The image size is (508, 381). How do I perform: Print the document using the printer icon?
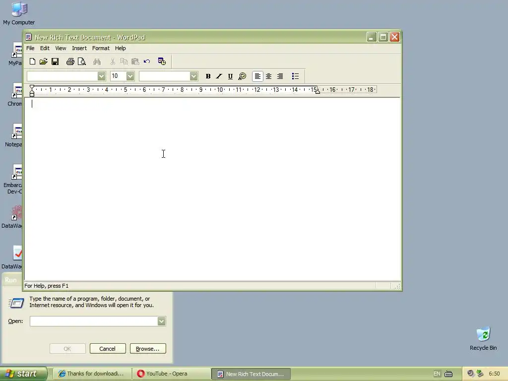point(70,61)
